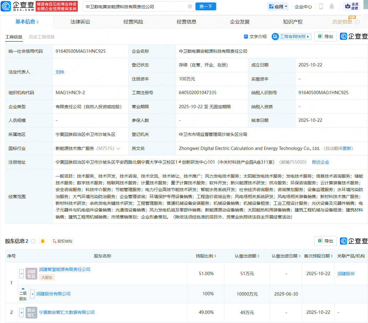Image resolution: width=368 pixels, height=323 pixels.
Task: Open 润建股份有限公司 shareholder link
Action: (53, 294)
